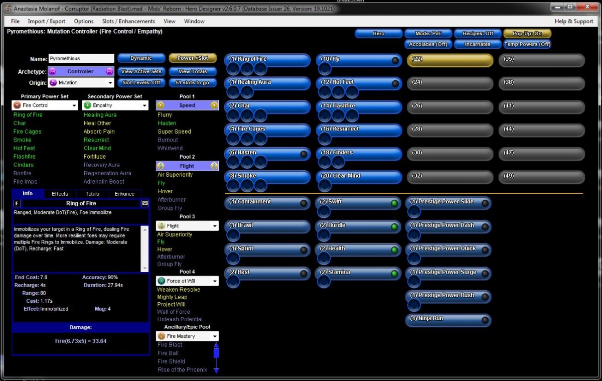602x381 pixels.
Task: Click the Dynamic button
Action: coord(141,58)
